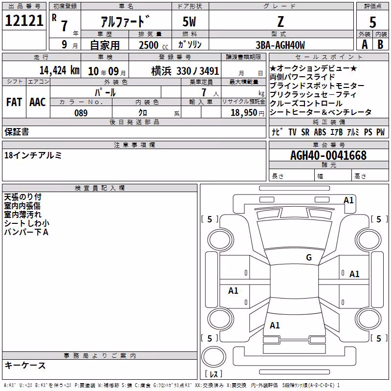Click the mileage 14,424 km
391x391 pixels.
click(x=60, y=70)
